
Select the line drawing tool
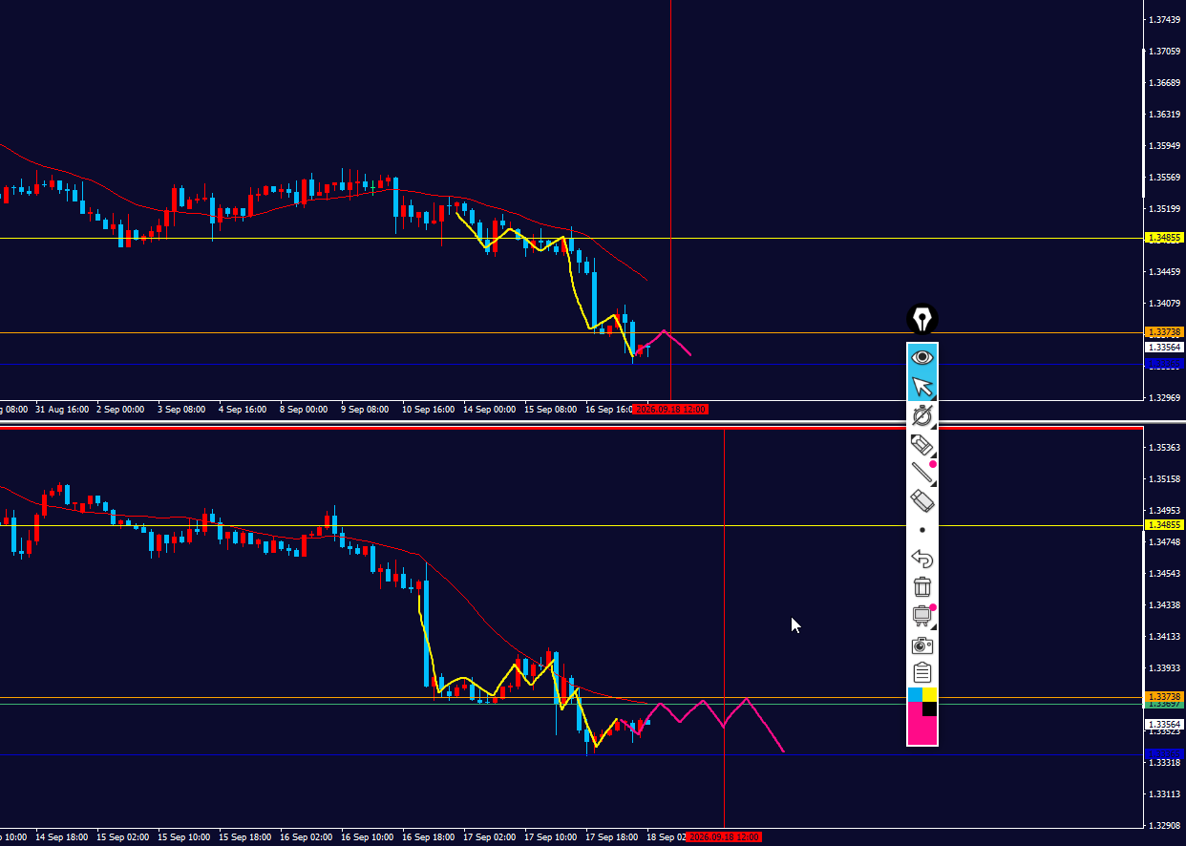pyautogui.click(x=922, y=472)
